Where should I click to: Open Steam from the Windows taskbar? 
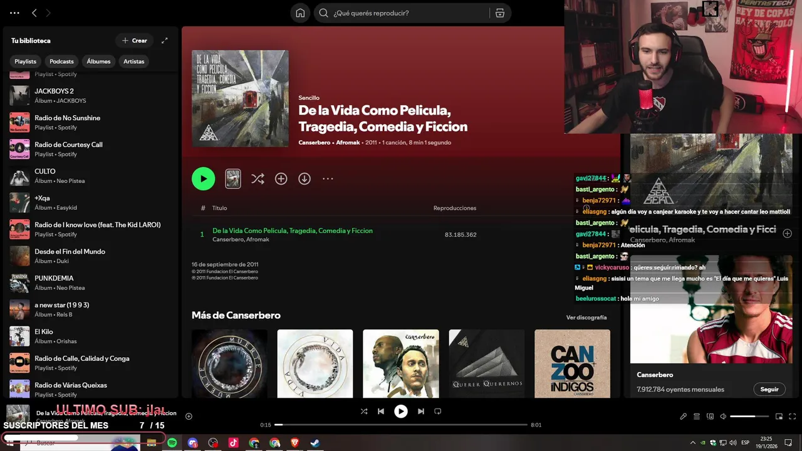(315, 443)
